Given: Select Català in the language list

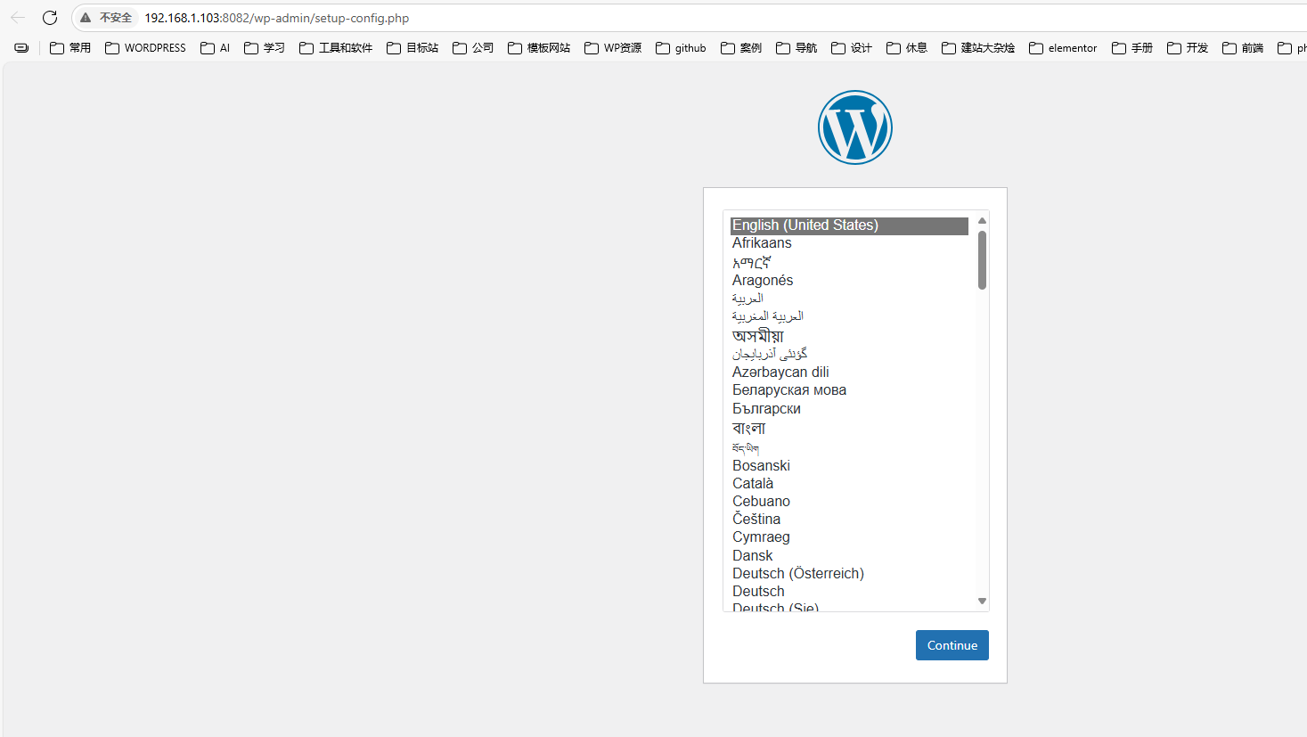Looking at the screenshot, I should (849, 483).
